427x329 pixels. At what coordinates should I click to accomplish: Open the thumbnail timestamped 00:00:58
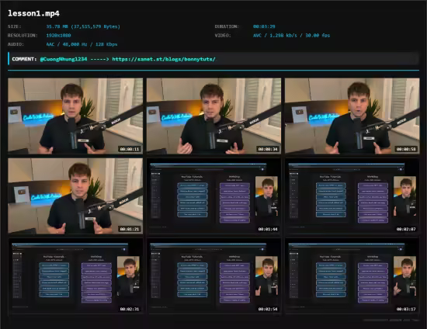(x=352, y=116)
